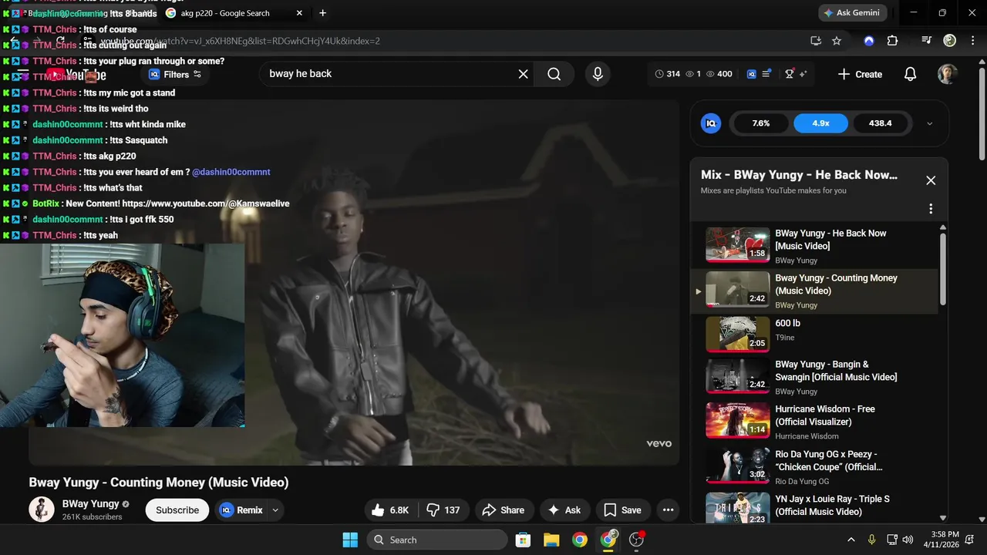Click the dislike button showing 137

[x=443, y=510]
